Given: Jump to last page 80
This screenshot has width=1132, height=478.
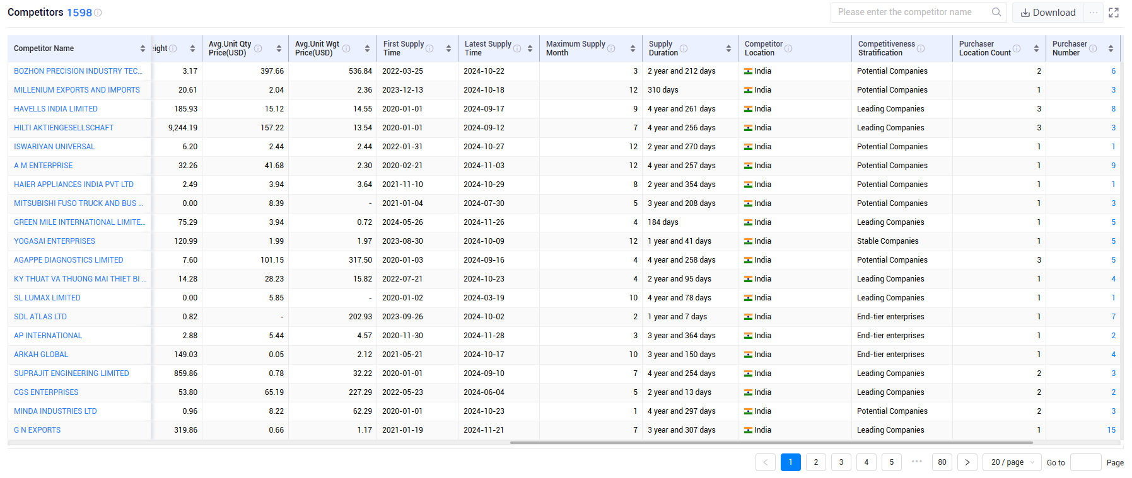Looking at the screenshot, I should click(942, 462).
